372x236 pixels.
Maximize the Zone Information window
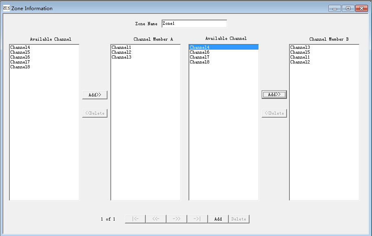coord(348,8)
